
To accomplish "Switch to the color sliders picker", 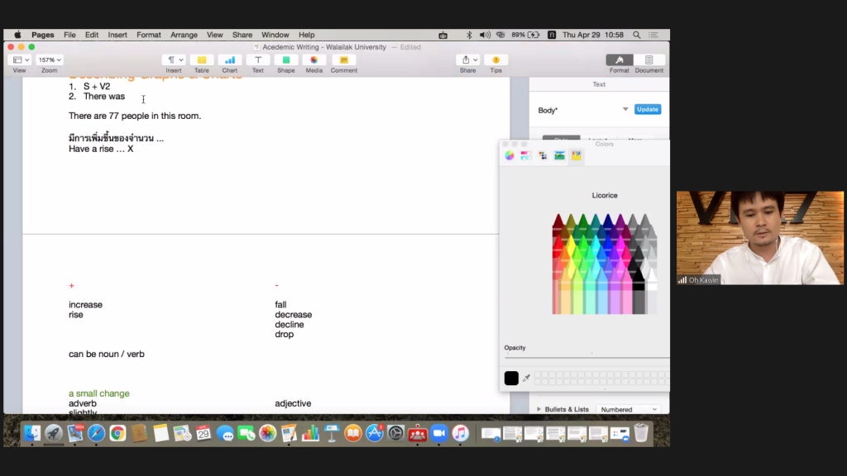I will click(526, 155).
